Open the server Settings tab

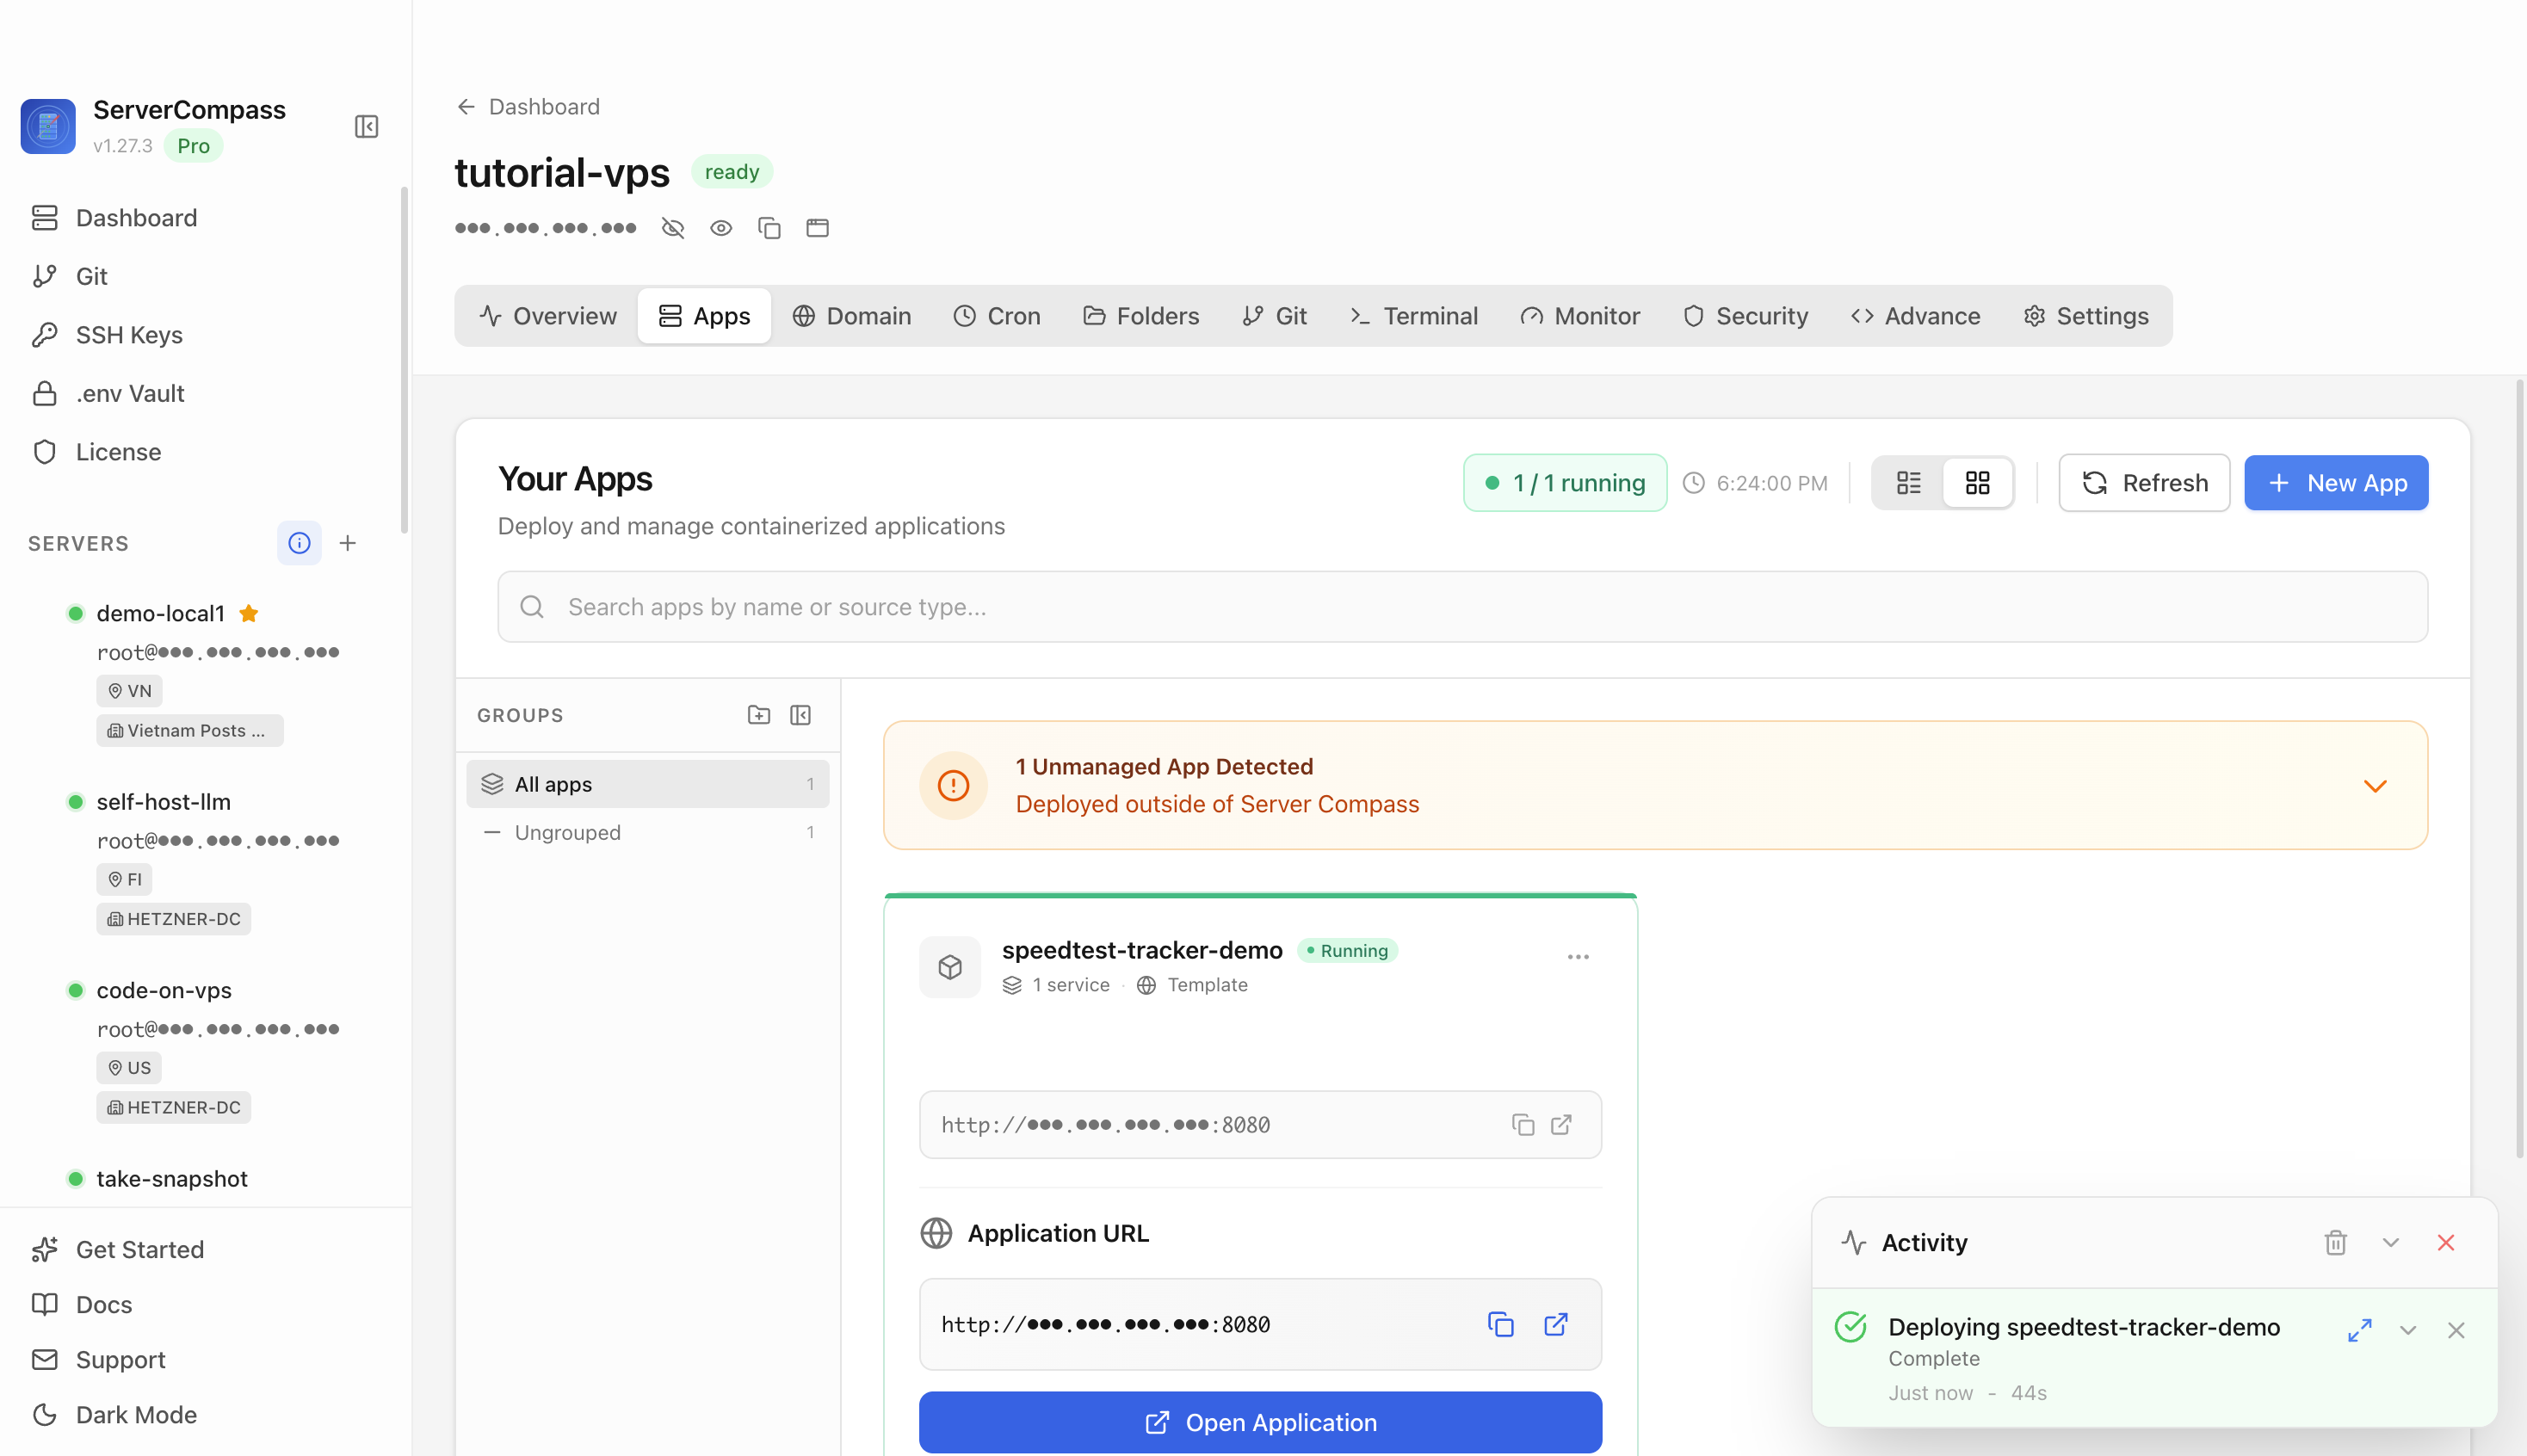(2086, 316)
